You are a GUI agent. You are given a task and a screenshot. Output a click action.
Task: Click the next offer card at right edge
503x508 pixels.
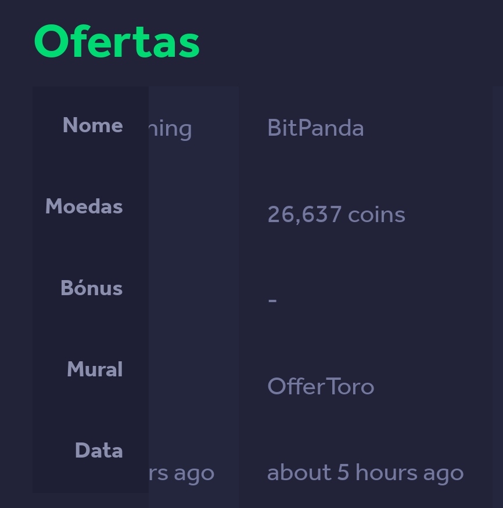pos(497,290)
